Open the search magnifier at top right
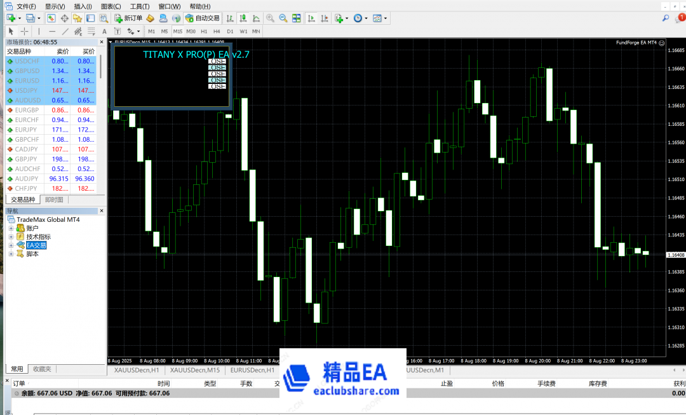This screenshot has width=686, height=415. [x=666, y=18]
